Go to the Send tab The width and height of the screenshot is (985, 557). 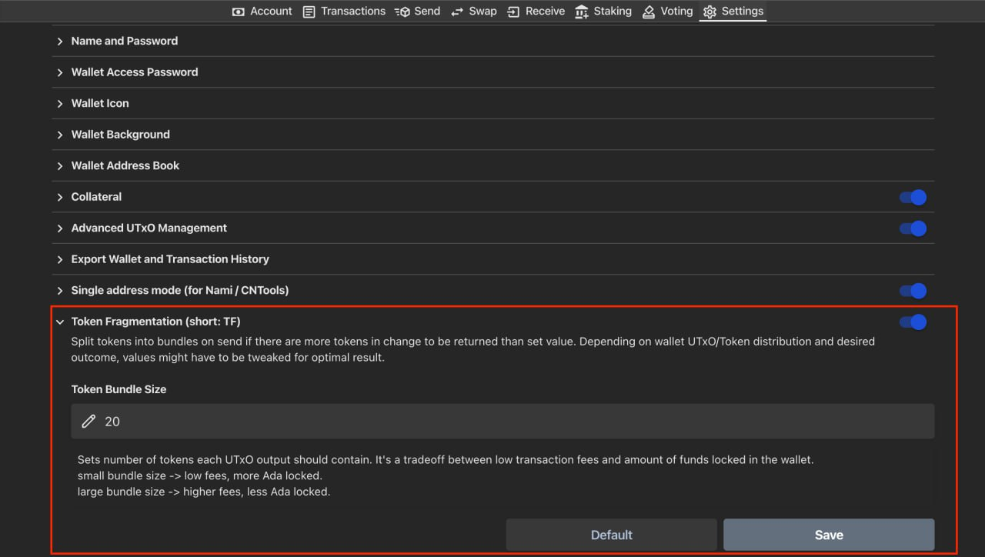click(417, 12)
